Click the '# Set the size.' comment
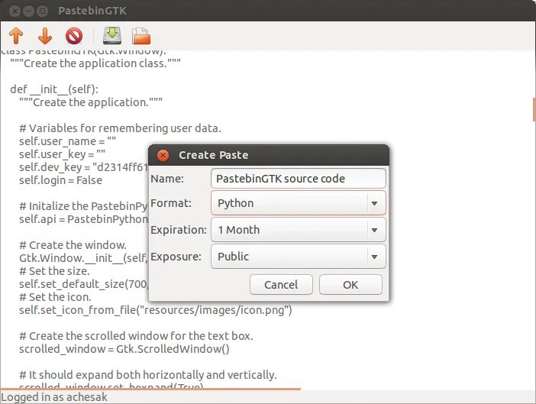The image size is (536, 404). coord(54,271)
